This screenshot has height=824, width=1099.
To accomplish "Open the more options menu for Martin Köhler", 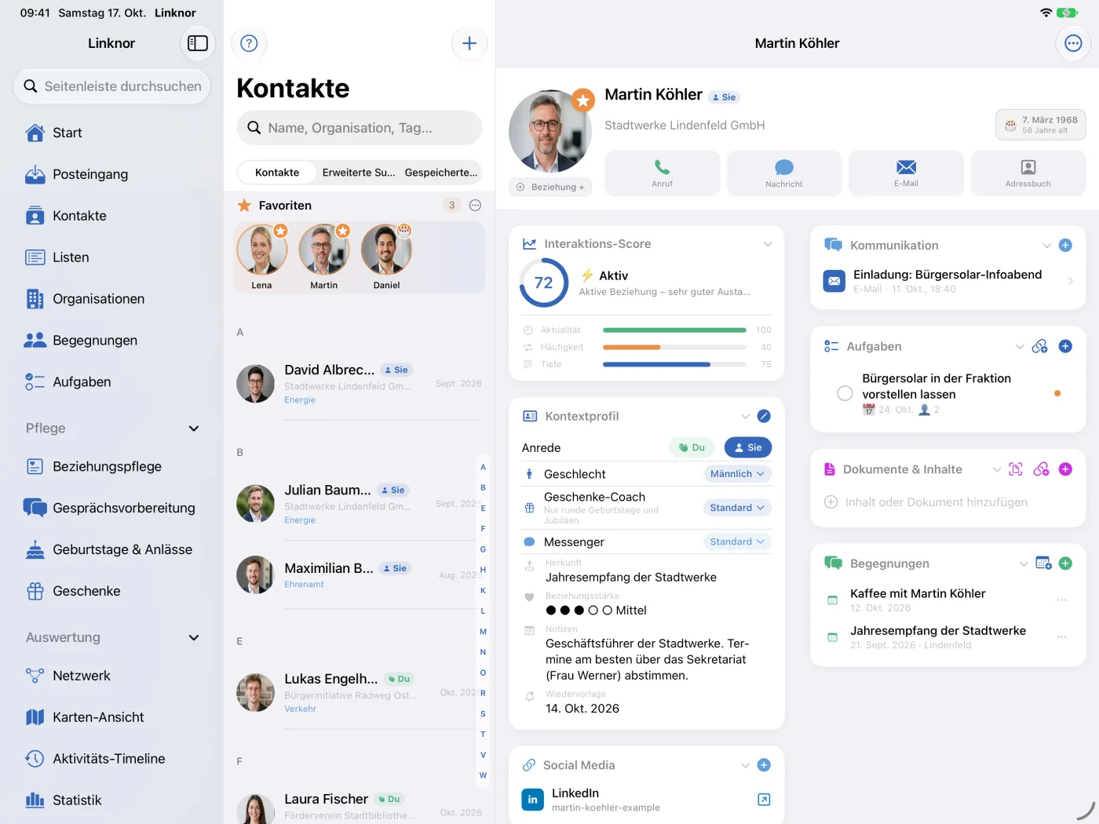I will pos(1073,43).
